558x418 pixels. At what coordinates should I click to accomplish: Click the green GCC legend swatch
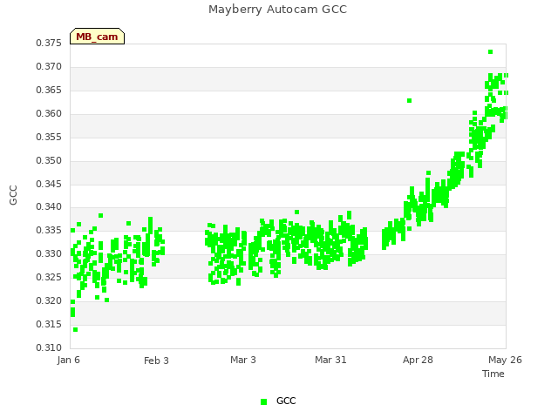click(263, 401)
